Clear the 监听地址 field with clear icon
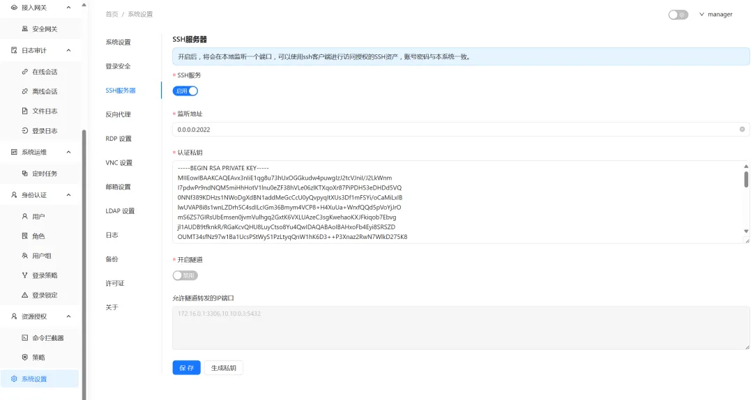 coord(742,129)
